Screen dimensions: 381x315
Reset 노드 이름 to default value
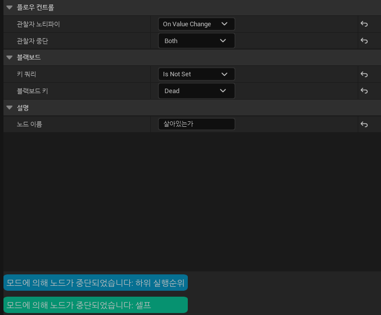pyautogui.click(x=364, y=124)
